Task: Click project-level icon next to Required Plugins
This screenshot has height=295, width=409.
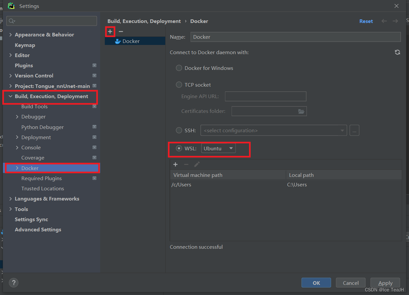Action: pyautogui.click(x=95, y=178)
